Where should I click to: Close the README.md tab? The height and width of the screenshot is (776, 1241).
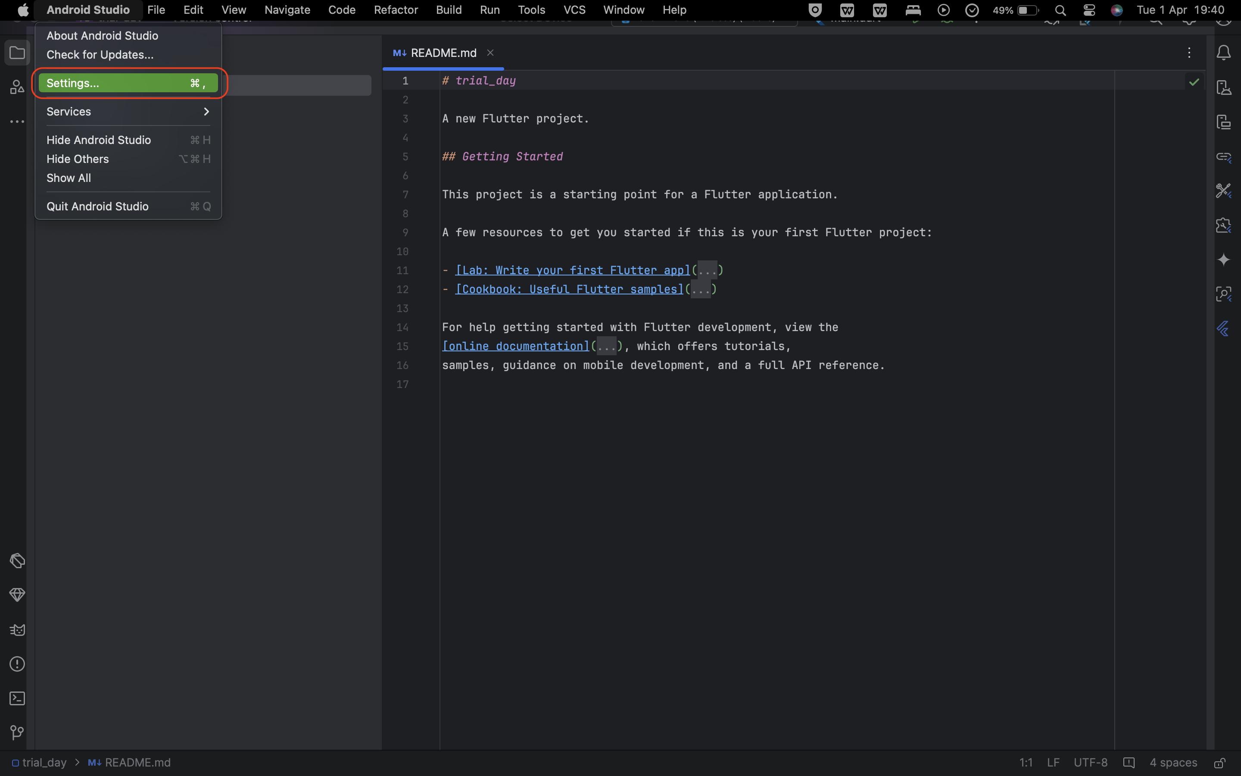click(x=490, y=53)
